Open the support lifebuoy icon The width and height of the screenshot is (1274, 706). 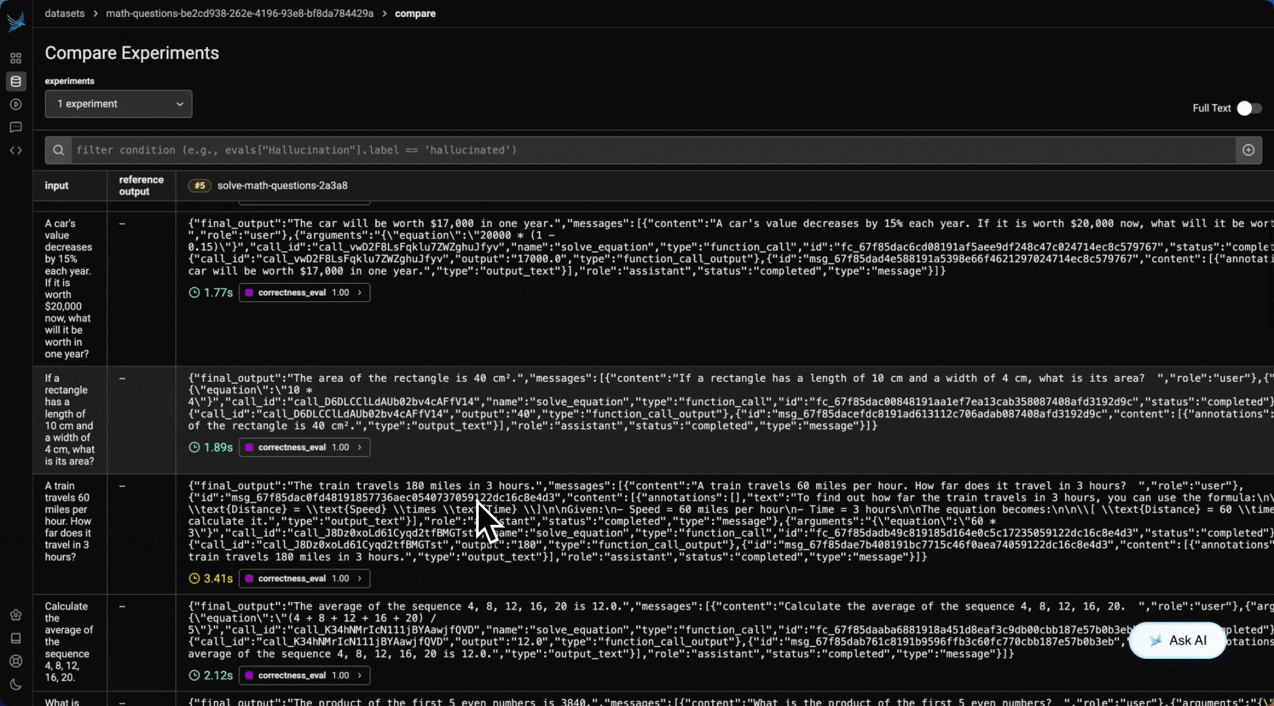coord(16,661)
